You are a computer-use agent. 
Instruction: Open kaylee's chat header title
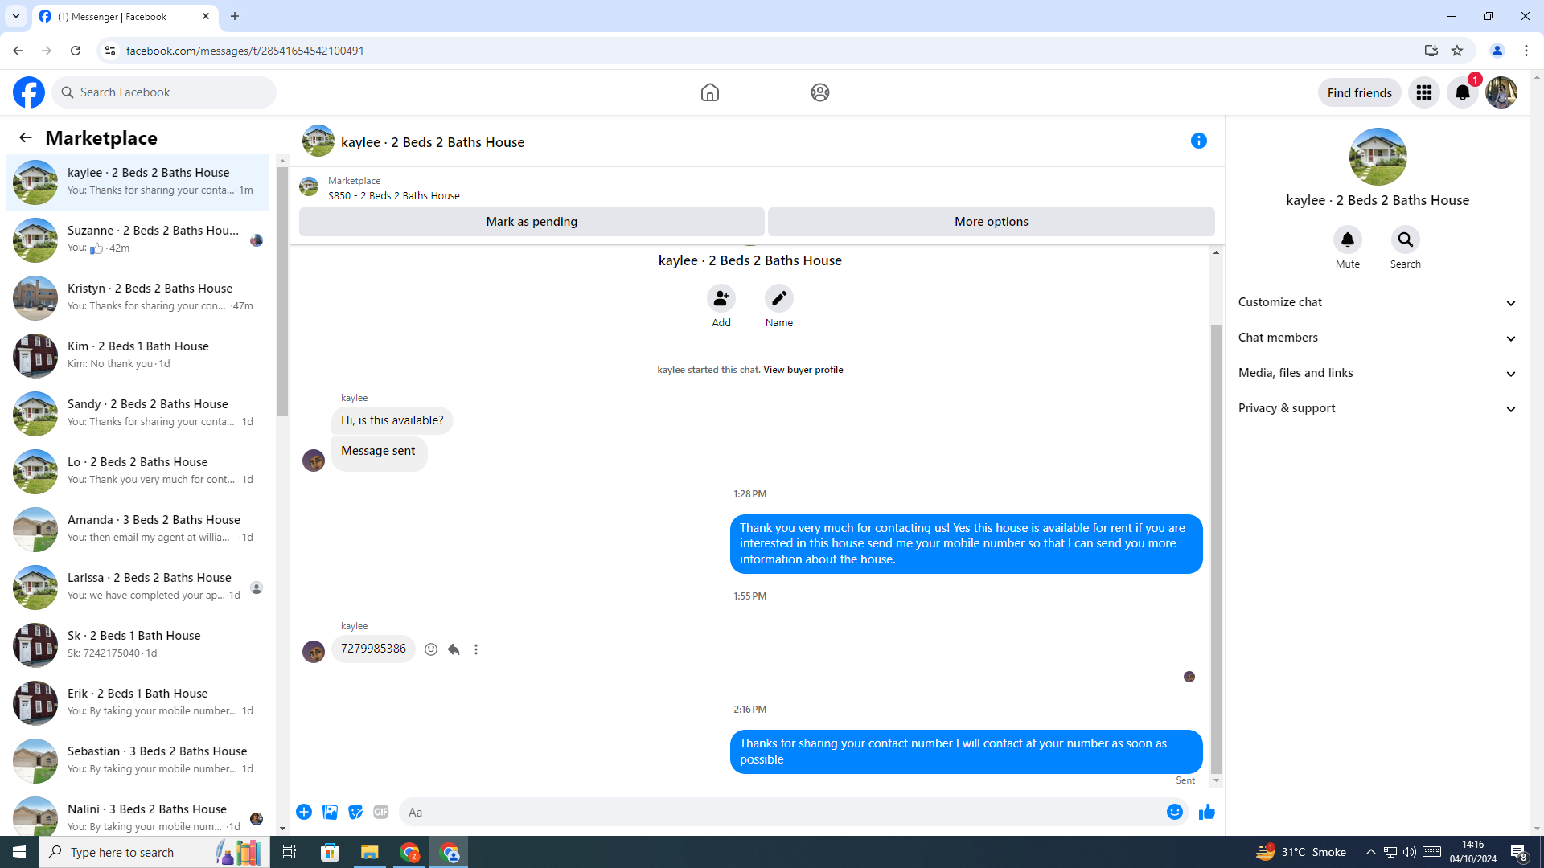click(x=433, y=142)
